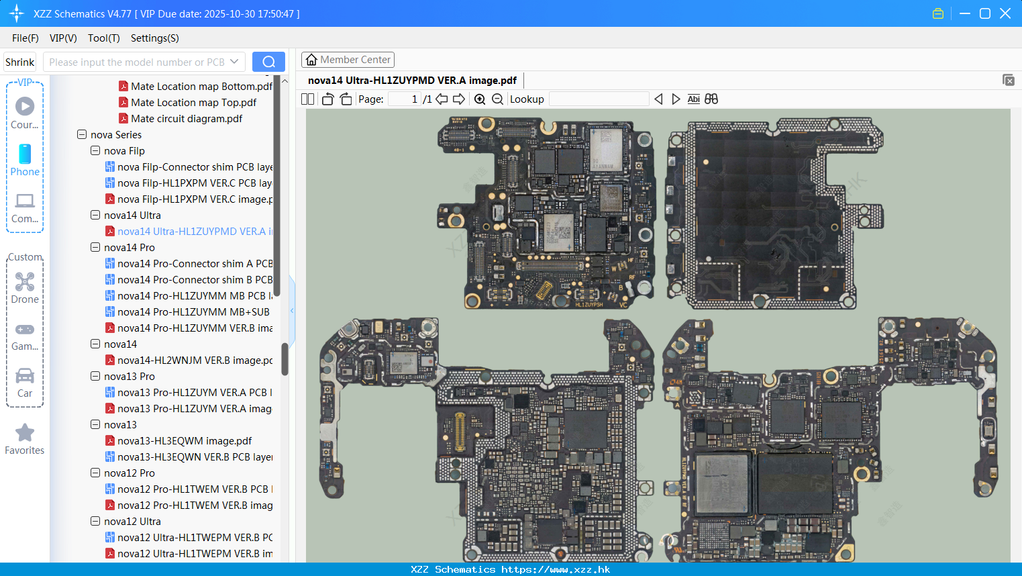Open model number dropdown arrow
The height and width of the screenshot is (576, 1022).
pos(234,62)
